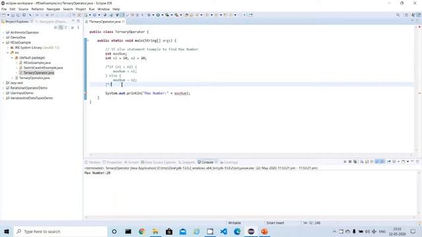
Task: Click the Search magnifier icon in the toolbar
Action: click(398, 15)
